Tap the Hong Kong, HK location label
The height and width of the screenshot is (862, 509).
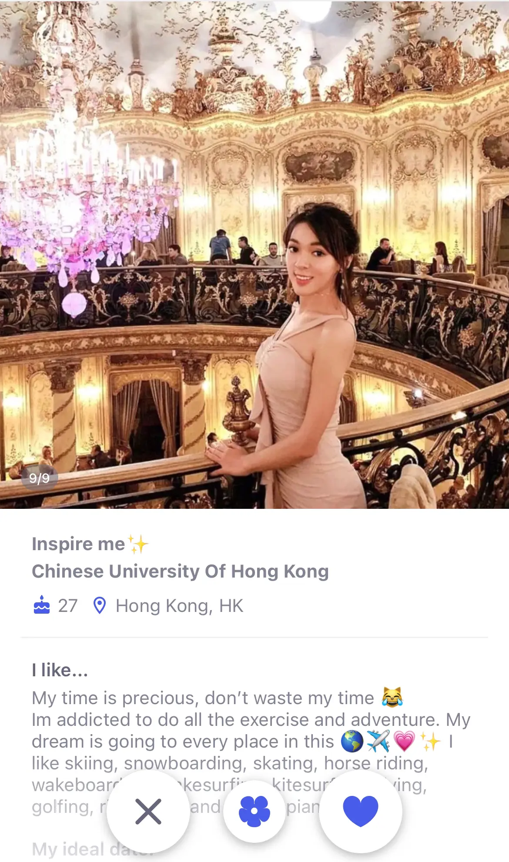click(179, 606)
